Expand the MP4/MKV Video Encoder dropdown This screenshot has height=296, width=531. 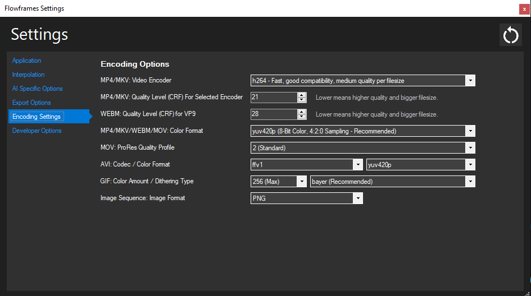pyautogui.click(x=362, y=80)
